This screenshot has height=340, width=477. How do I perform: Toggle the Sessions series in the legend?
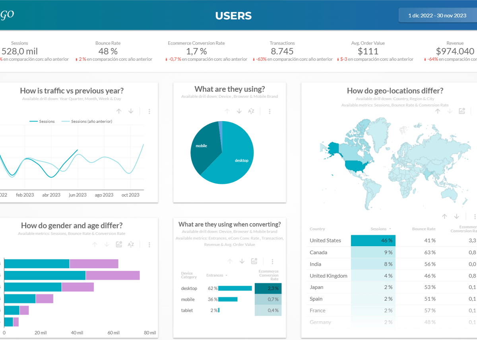point(42,121)
